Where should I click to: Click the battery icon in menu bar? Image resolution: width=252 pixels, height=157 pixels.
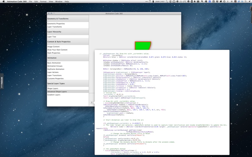tap(153, 2)
